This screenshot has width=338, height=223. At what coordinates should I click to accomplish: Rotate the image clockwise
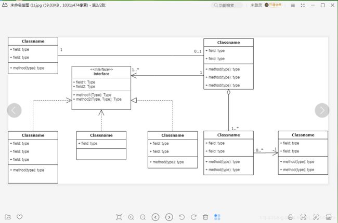(193, 217)
